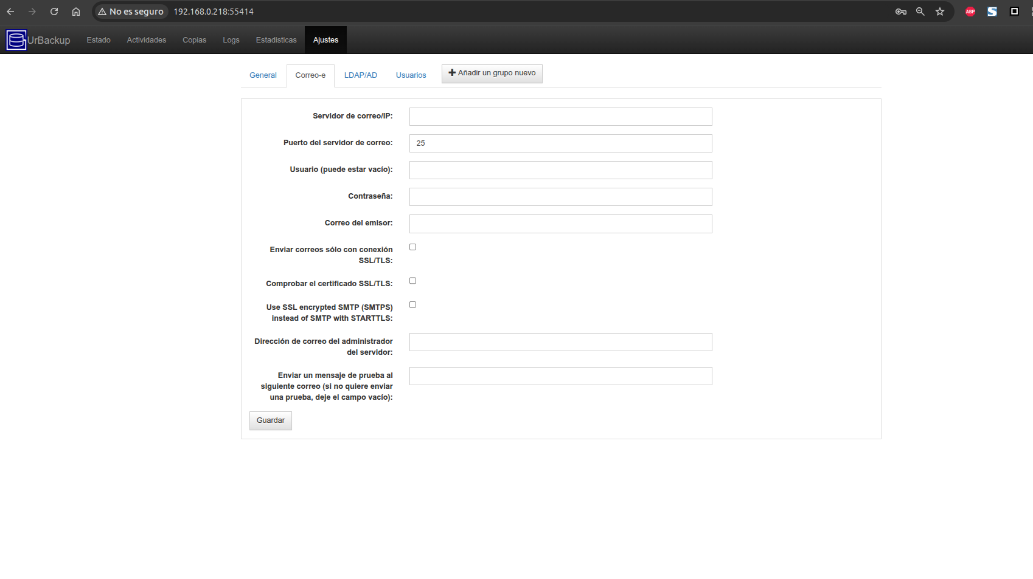1033x579 pixels.
Task: Enable Use SSL encrypted SMTP (SMTPS) checkbox
Action: [412, 305]
